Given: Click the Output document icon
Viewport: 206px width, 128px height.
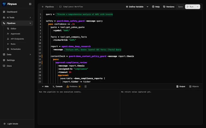Looking at the screenshot, I should (177, 87).
